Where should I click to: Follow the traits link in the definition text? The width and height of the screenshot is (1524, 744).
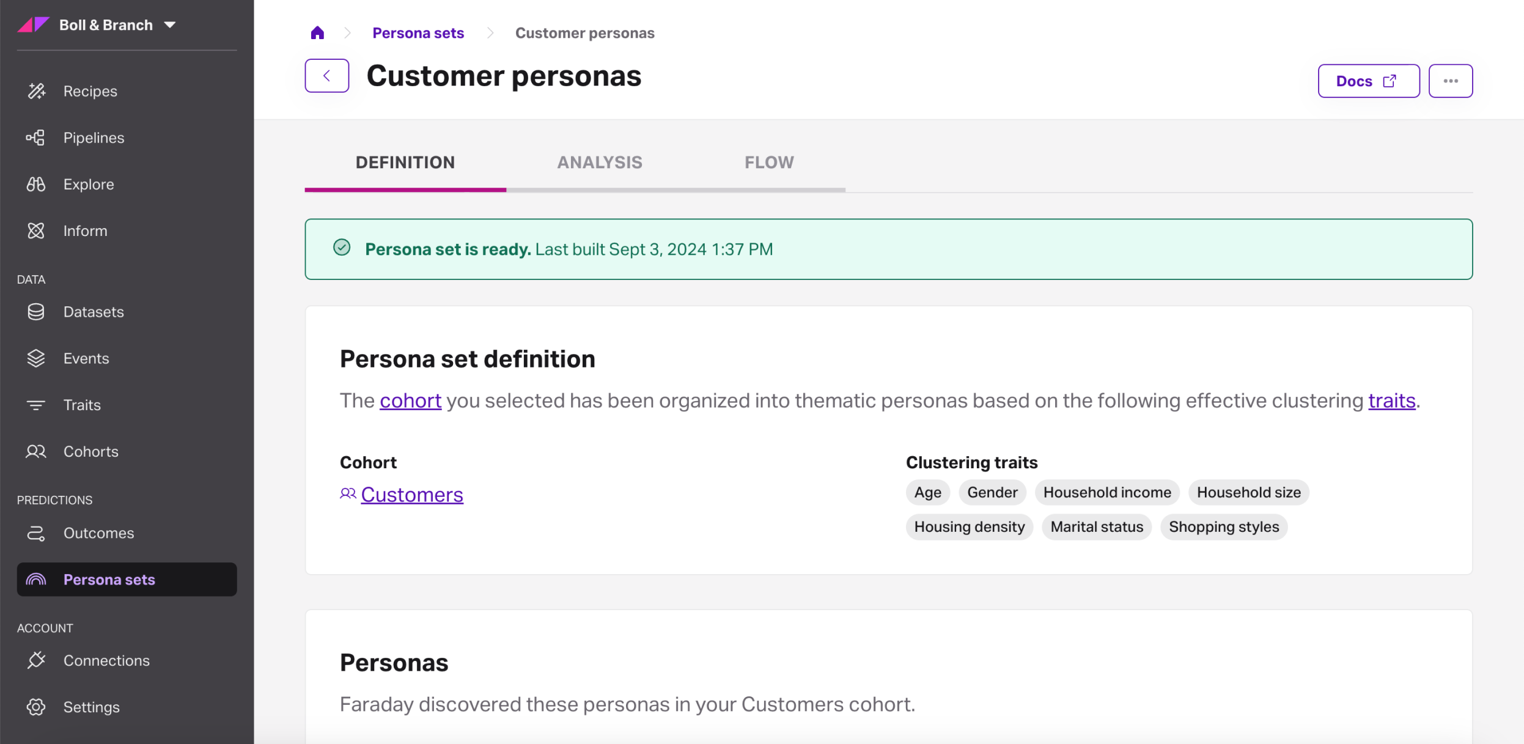[x=1391, y=401]
